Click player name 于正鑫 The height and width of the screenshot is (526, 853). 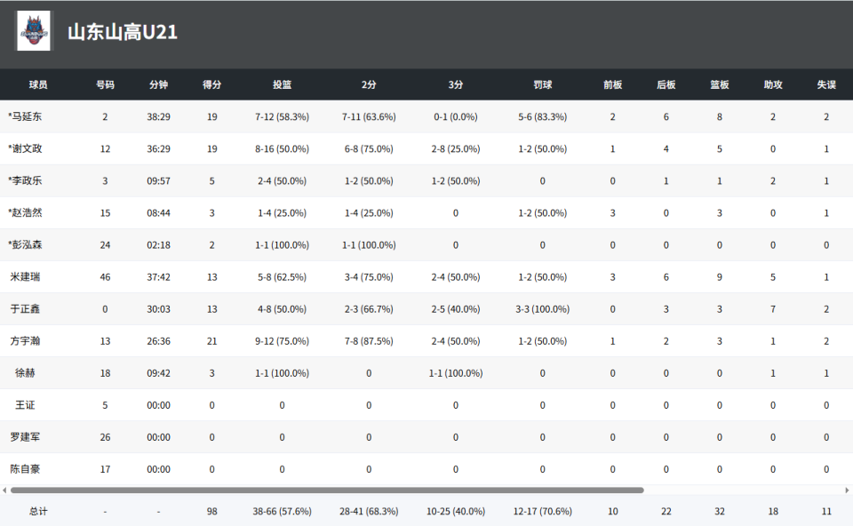pyautogui.click(x=25, y=309)
